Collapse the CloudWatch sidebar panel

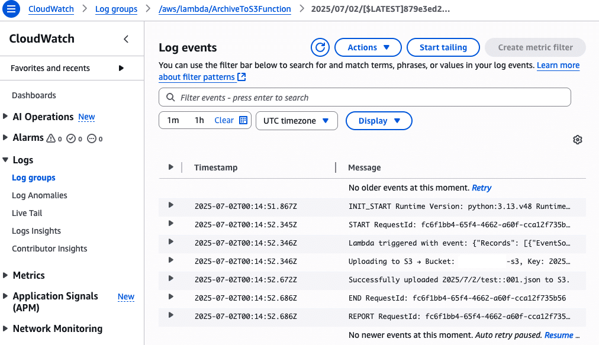(126, 39)
